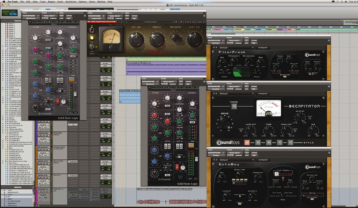Viewport: 358px width, 208px height.
Task: Open Region menu
Action: pyautogui.click(x=51, y=1)
